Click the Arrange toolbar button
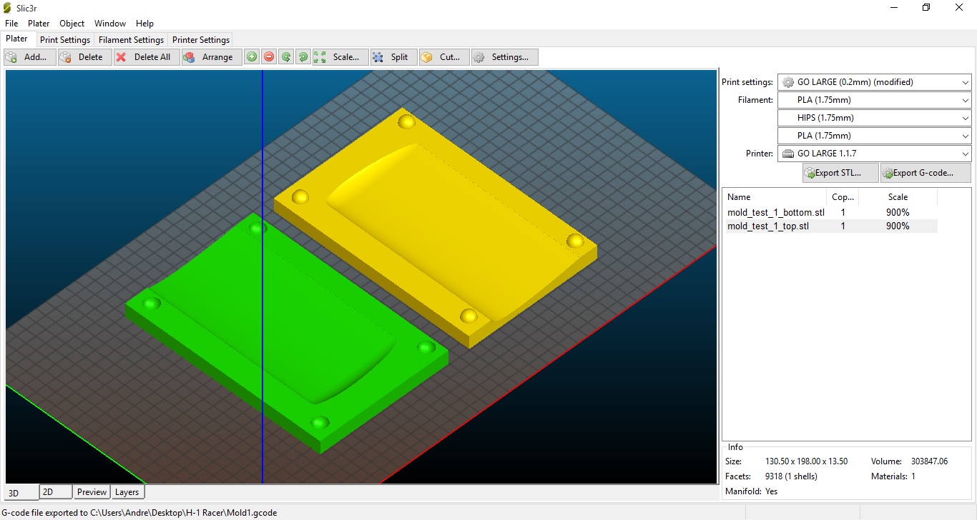Image resolution: width=977 pixels, height=520 pixels. pos(210,57)
